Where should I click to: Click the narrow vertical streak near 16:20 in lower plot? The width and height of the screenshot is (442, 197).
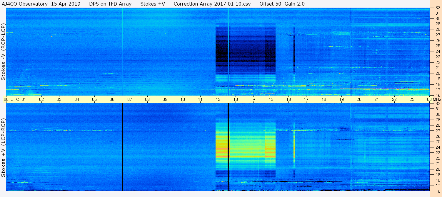coord(294,147)
